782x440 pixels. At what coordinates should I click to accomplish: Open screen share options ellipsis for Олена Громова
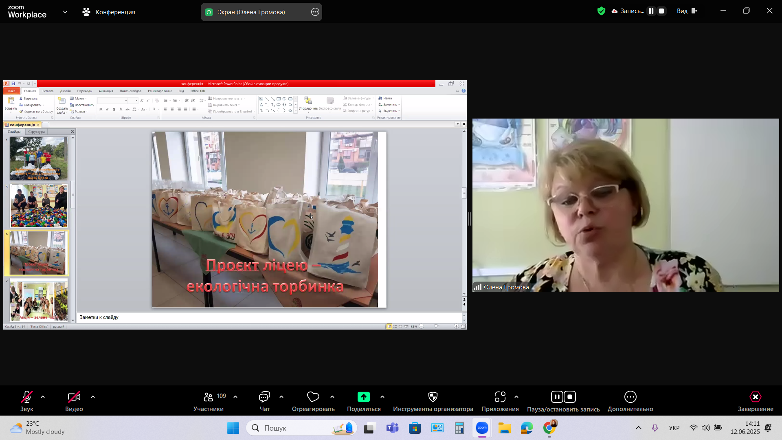(x=315, y=12)
